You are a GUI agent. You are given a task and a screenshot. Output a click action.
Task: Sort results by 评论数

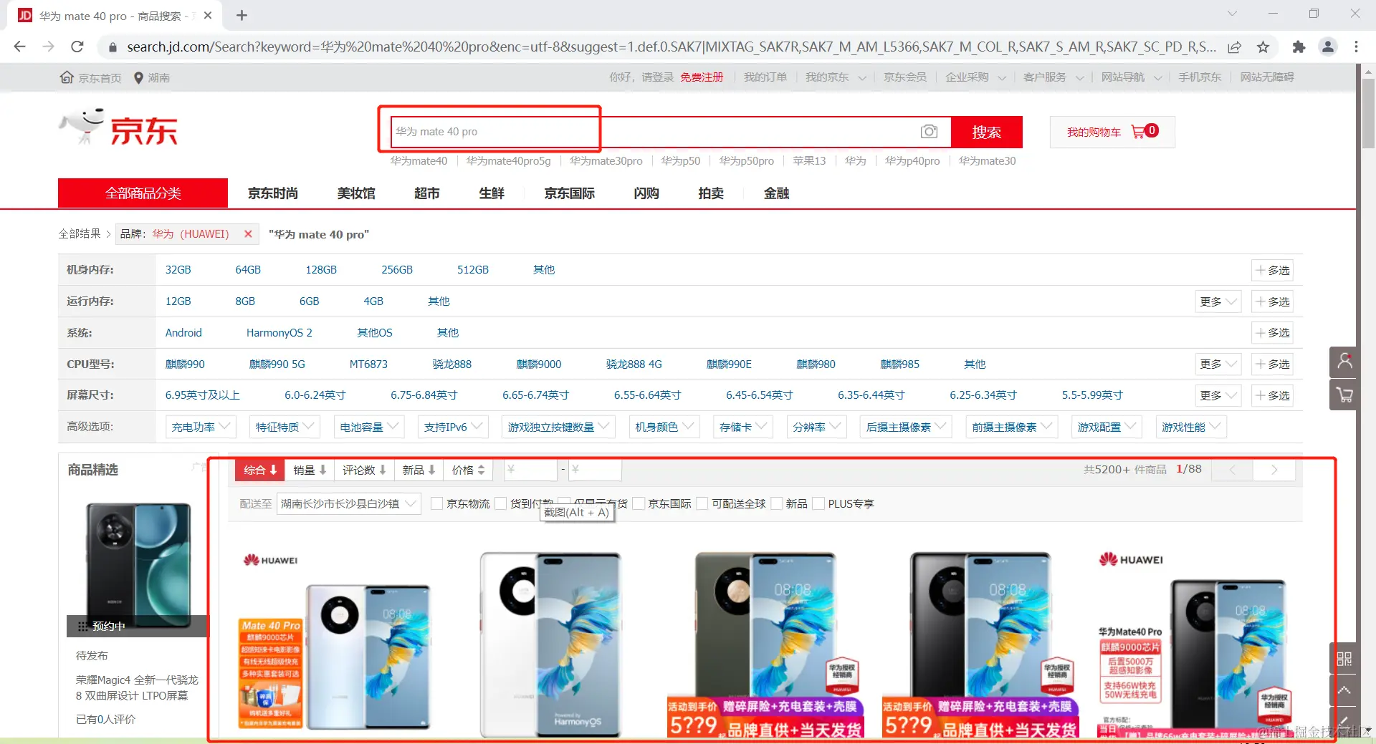(x=364, y=470)
